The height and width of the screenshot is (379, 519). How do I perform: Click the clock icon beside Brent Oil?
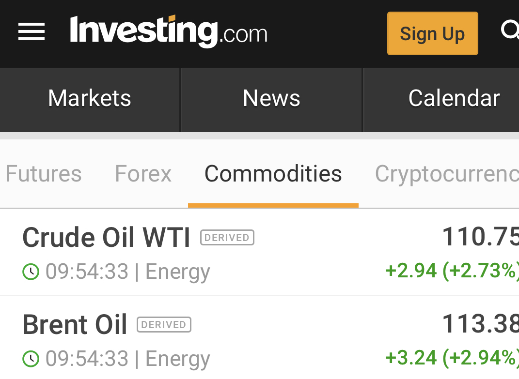31,359
